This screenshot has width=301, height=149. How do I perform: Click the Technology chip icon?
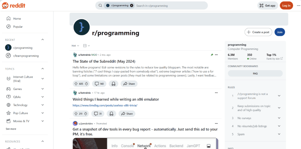point(8,105)
